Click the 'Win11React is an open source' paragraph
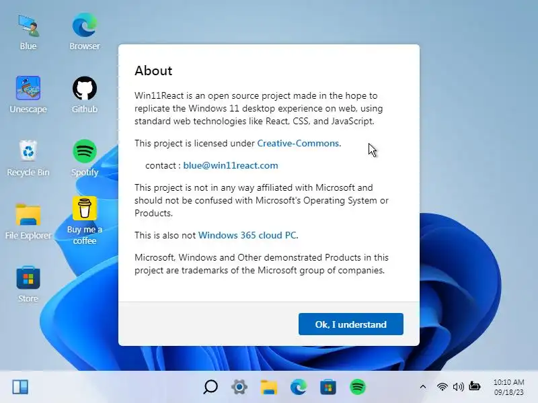This screenshot has width=538, height=403. 259,108
